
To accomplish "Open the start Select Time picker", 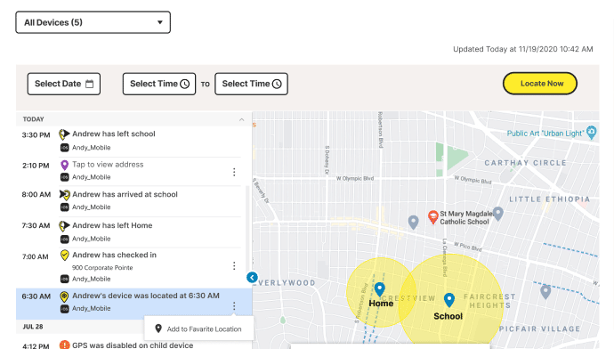I will click(x=159, y=84).
